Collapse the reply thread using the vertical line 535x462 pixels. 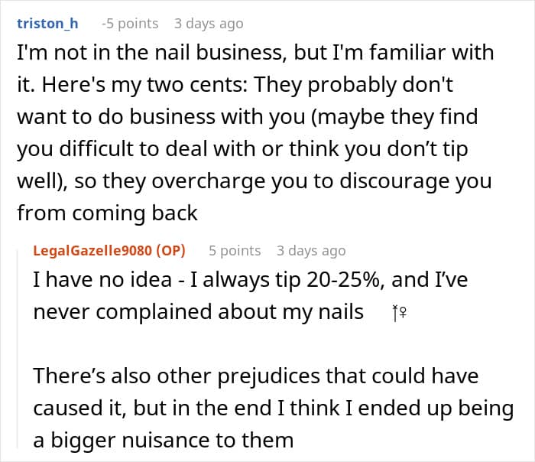[x=18, y=348]
